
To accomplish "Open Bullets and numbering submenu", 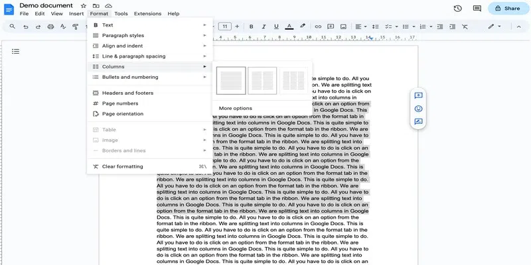I will click(150, 77).
